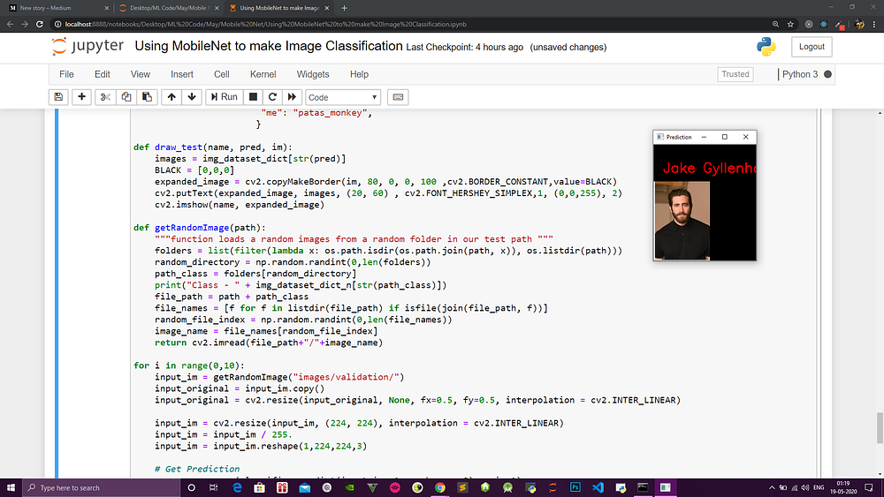Click the taskbar search box
884x497 pixels.
pos(102,487)
